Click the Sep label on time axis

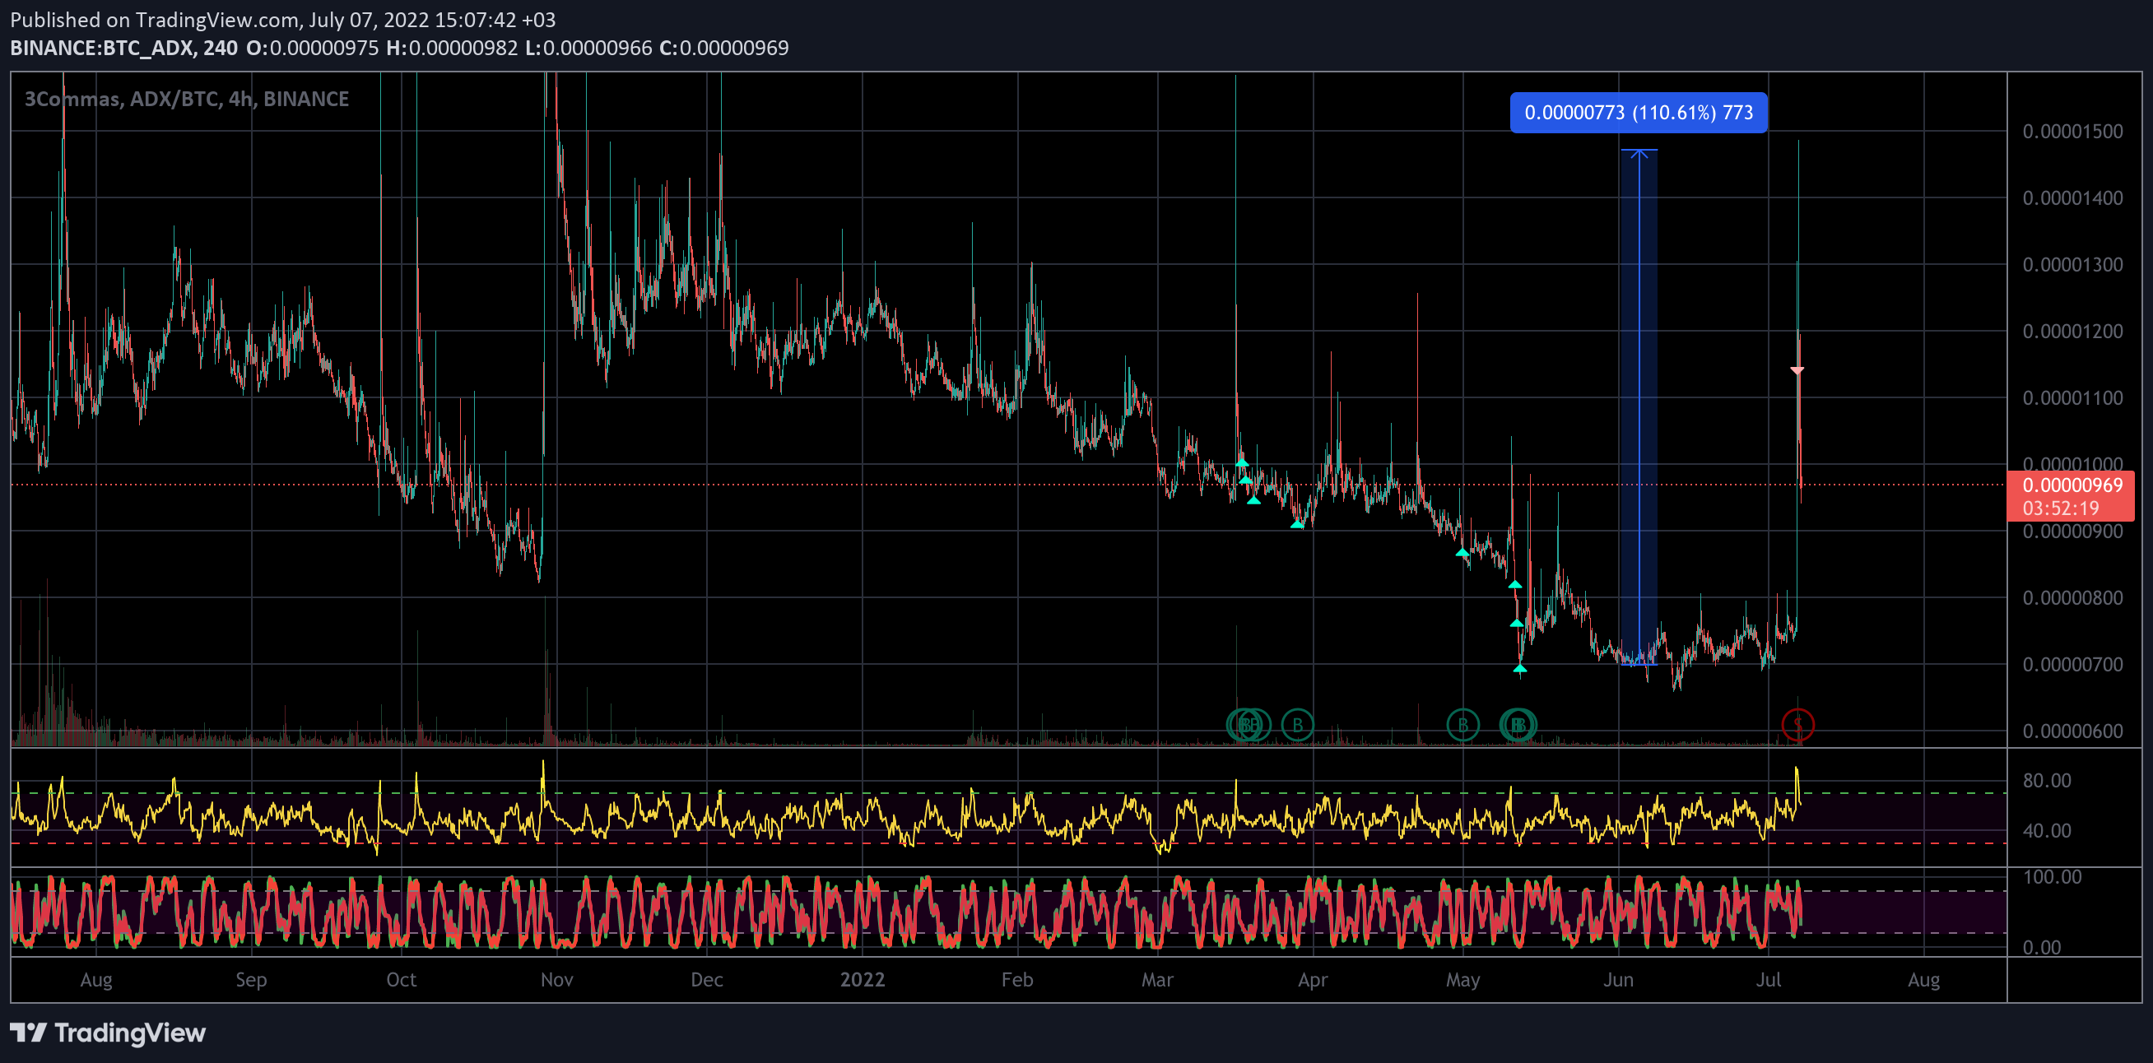[x=251, y=979]
